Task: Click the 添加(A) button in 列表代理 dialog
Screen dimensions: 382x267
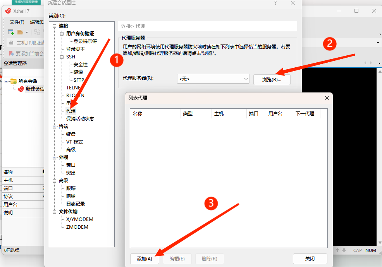Action: click(x=145, y=259)
